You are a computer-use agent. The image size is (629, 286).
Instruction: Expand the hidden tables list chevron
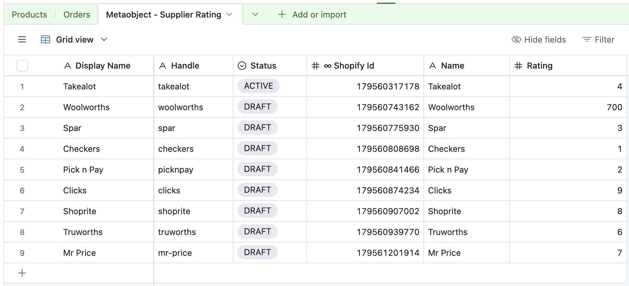point(255,15)
